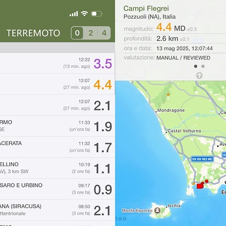Select first info page dot
This screenshot has width=226, height=226.
pos(196,66)
